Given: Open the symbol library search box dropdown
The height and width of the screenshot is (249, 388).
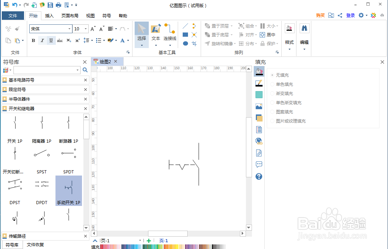Looking at the screenshot, I should (77, 70).
